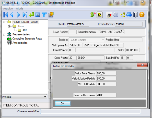Open the Arquivo menu
Image resolution: width=152 pixels, height=118 pixels.
[8, 8]
